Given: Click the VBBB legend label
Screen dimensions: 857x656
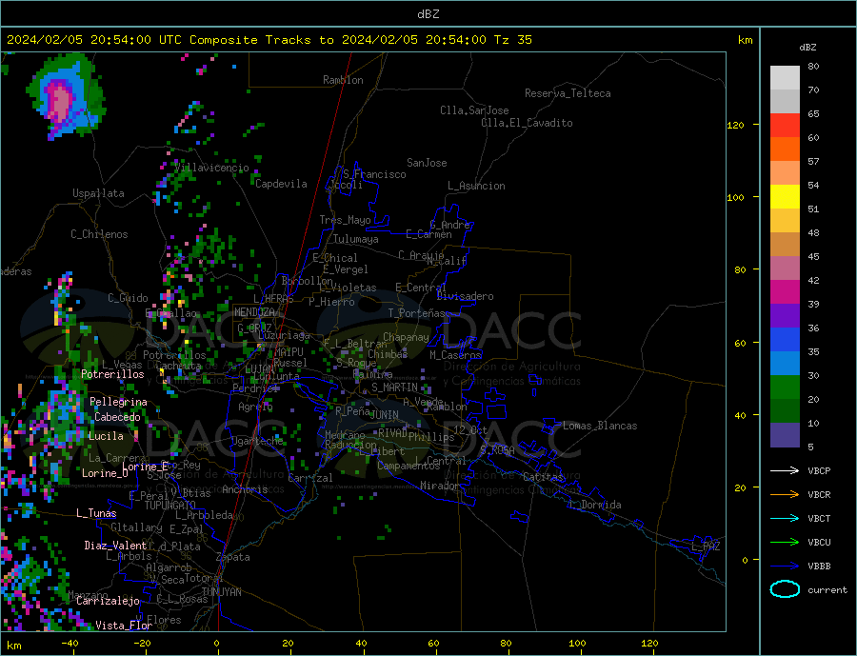Looking at the screenshot, I should (x=819, y=566).
